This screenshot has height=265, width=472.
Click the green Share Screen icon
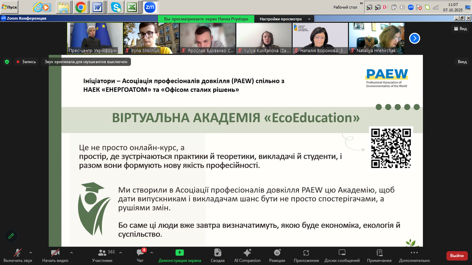click(180, 253)
